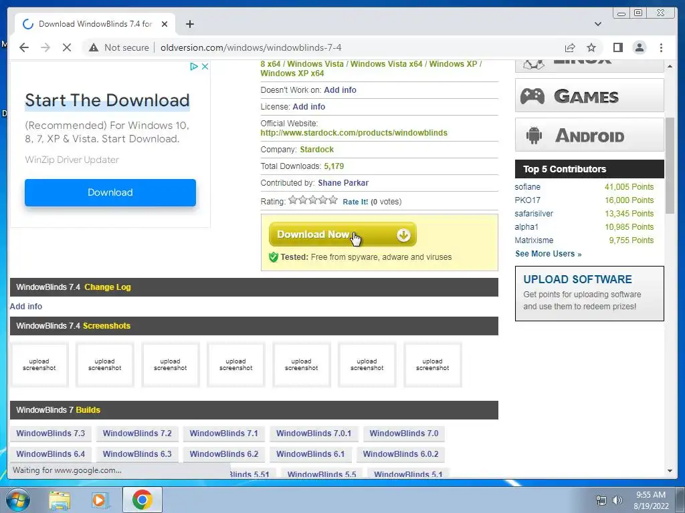Click Add info under Change Log
The image size is (685, 513).
coord(26,306)
